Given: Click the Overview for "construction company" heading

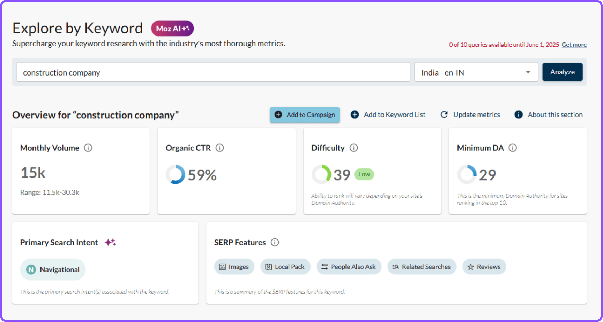Looking at the screenshot, I should pyautogui.click(x=95, y=115).
